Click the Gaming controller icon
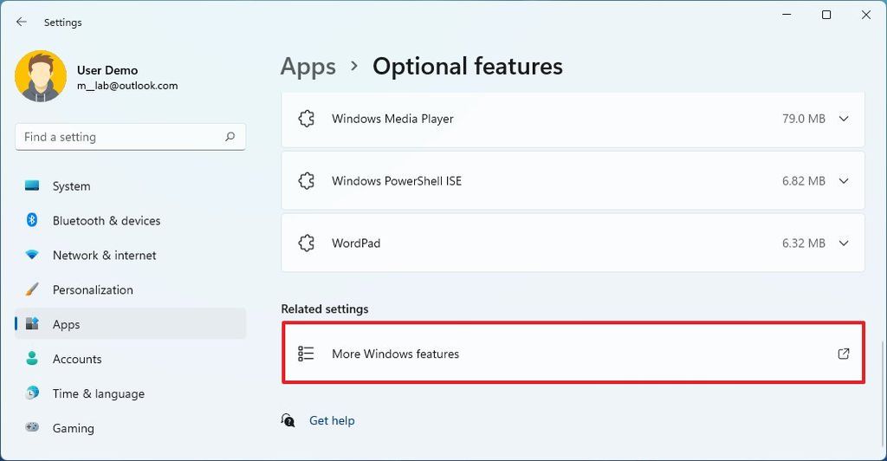 coord(32,427)
